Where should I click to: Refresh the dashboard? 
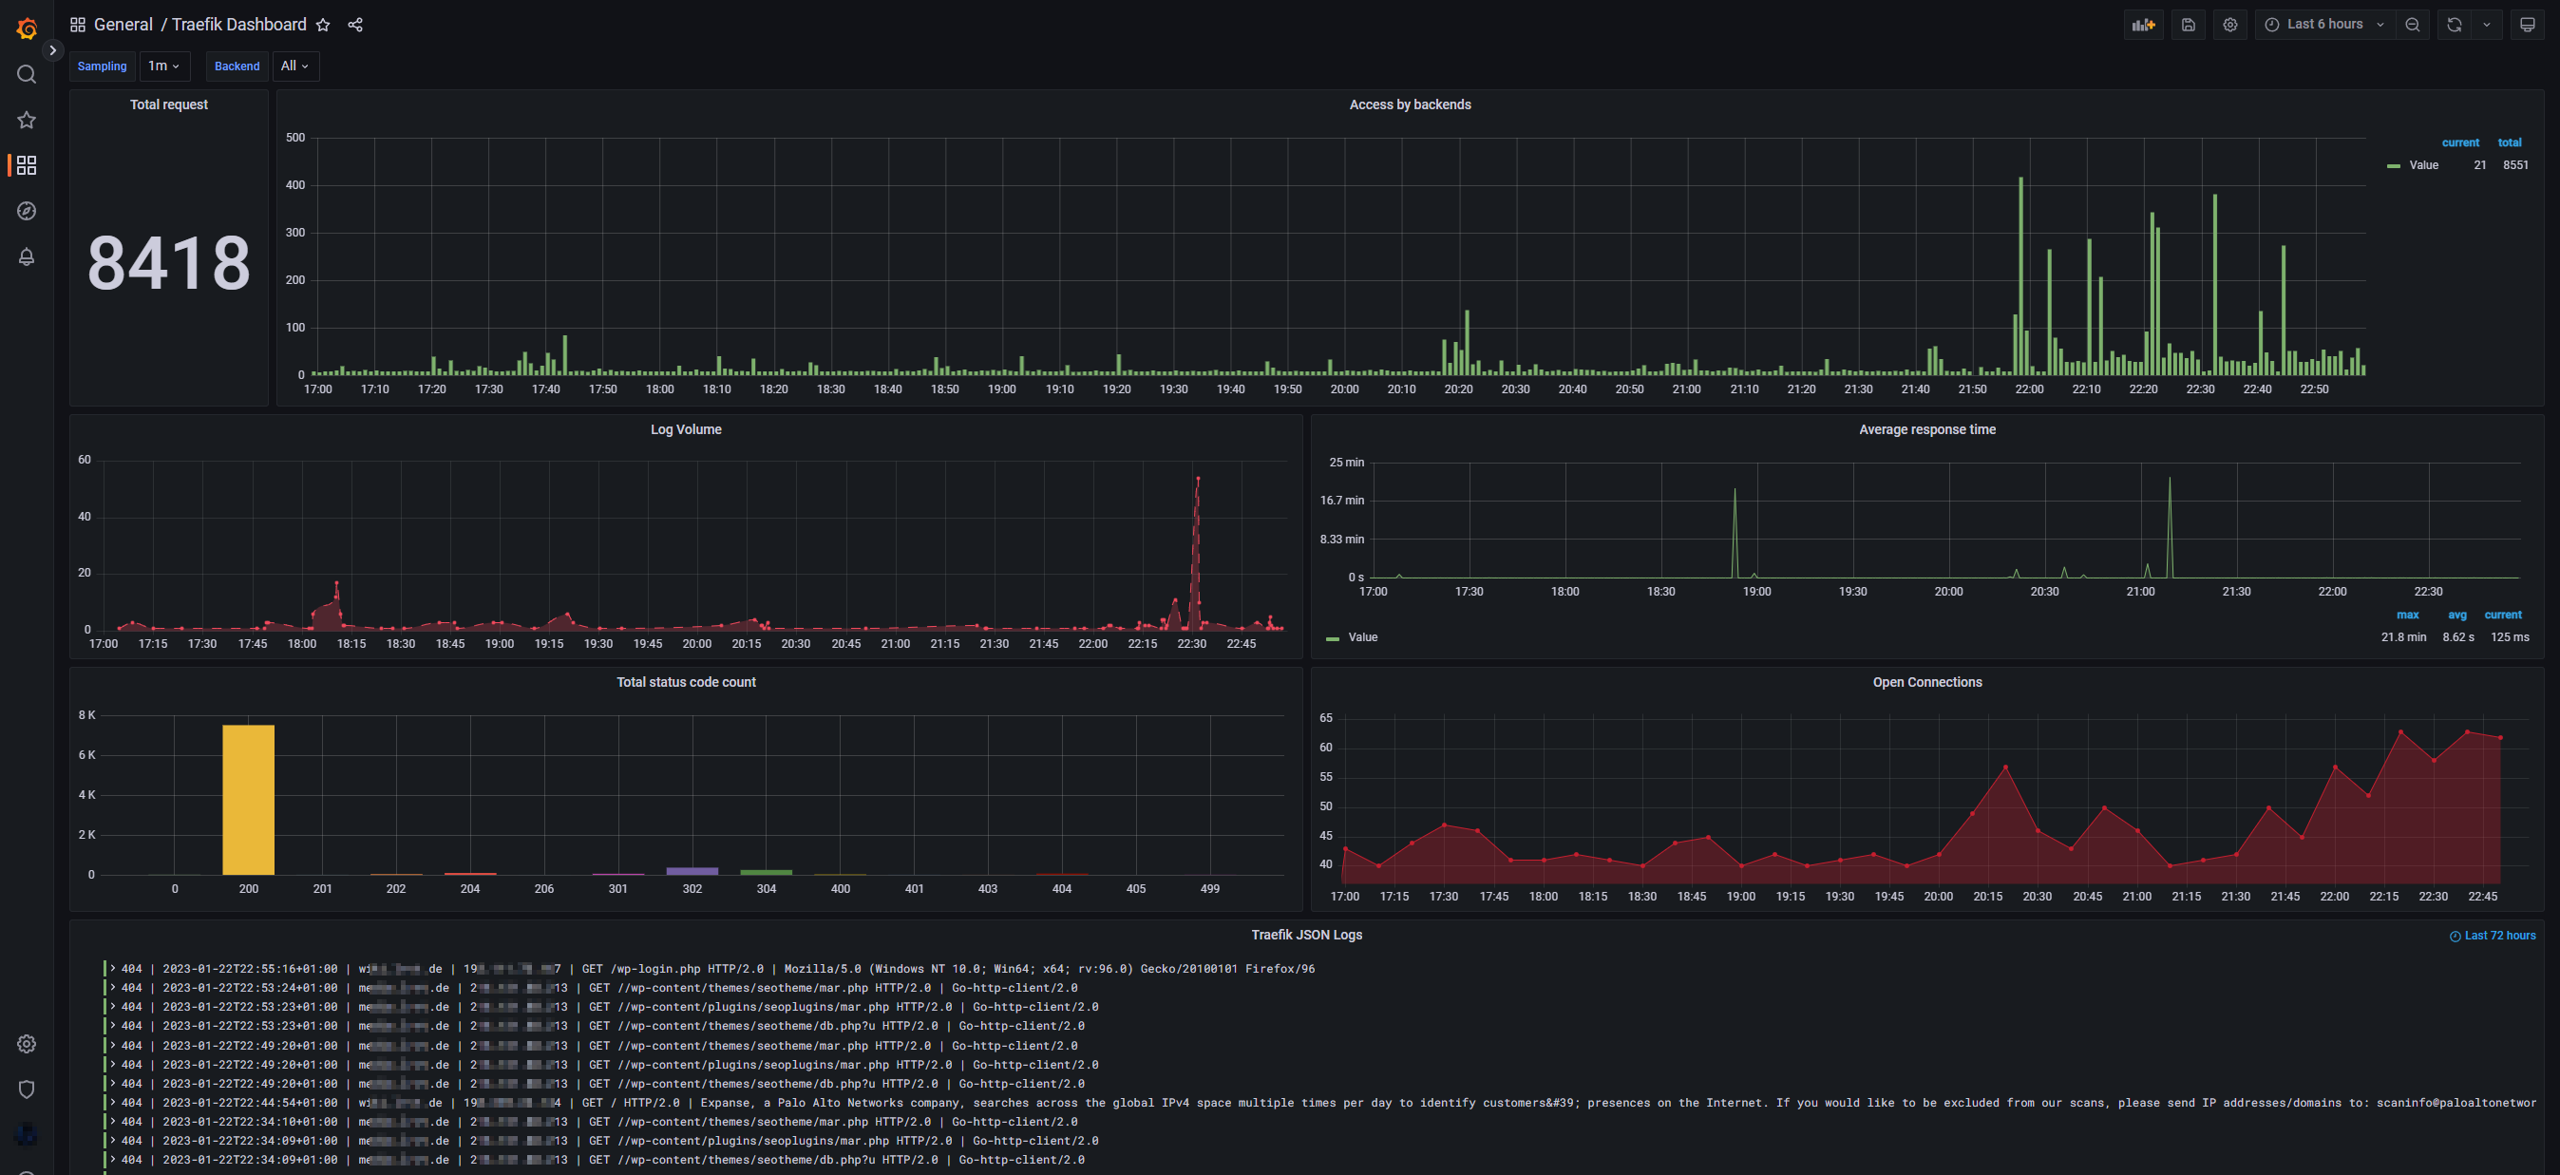[2454, 25]
